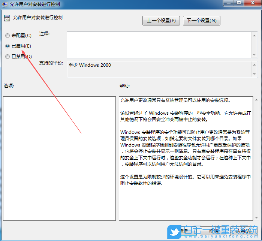Click the 确定 OK button
Screen dimensions: 262x241
[182, 231]
